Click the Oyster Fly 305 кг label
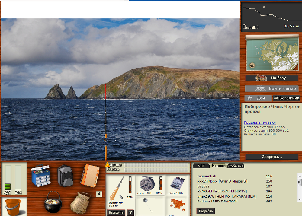Viewport: 302px width, 216px height. (116, 204)
